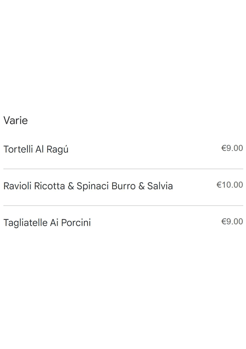Click the €9.00 price for Tortelli Al Ragú
The width and height of the screenshot is (246, 349).
click(x=232, y=148)
